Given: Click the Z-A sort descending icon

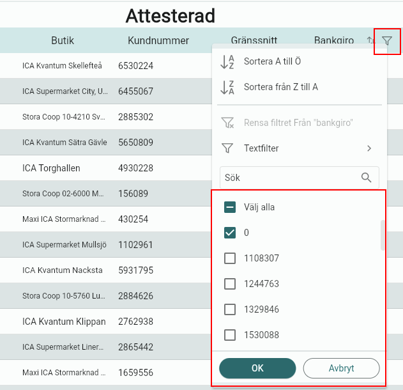Looking at the screenshot, I should tap(227, 87).
